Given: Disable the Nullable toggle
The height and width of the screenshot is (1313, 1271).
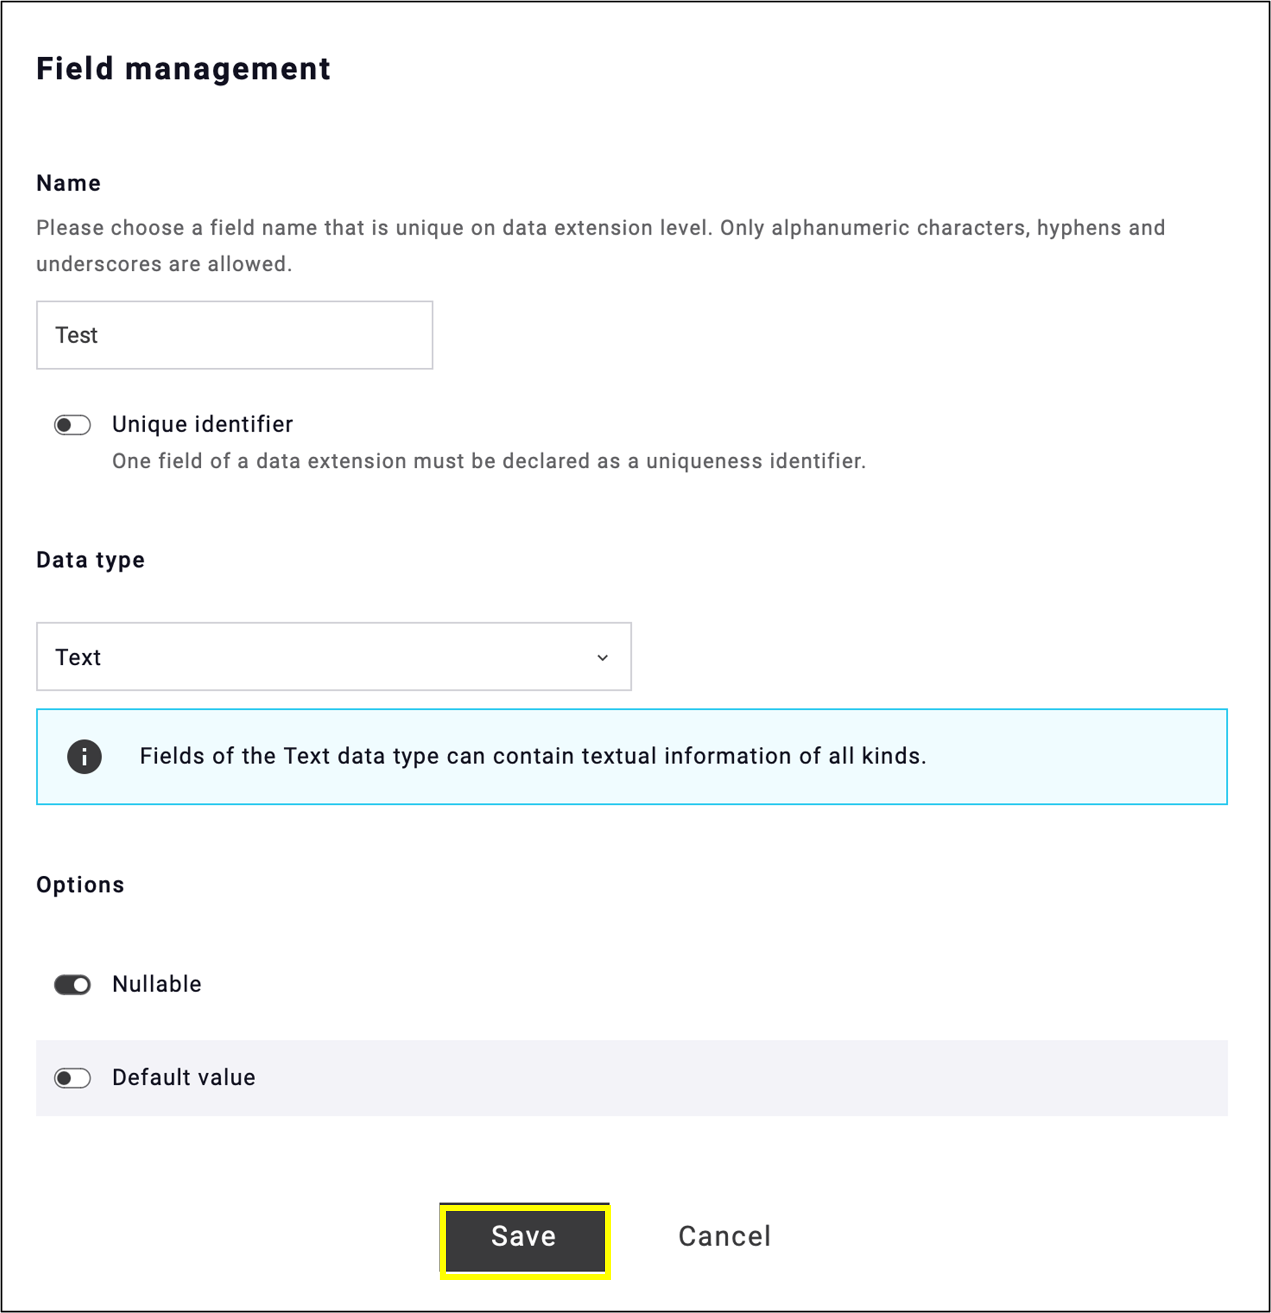Looking at the screenshot, I should click(x=72, y=984).
